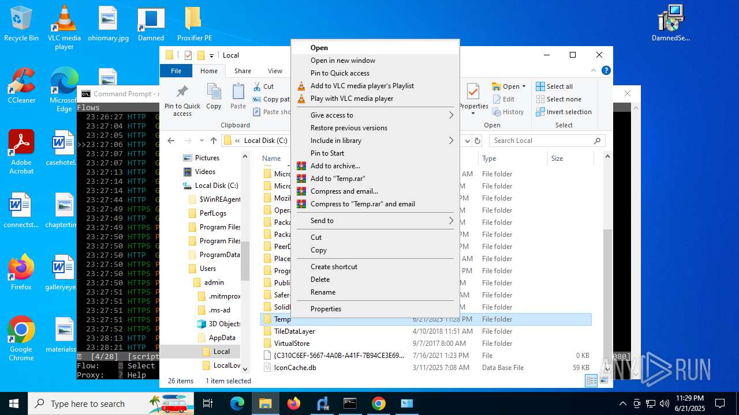Choose Delete in the context menu
739x415 pixels.
(x=375, y=280)
